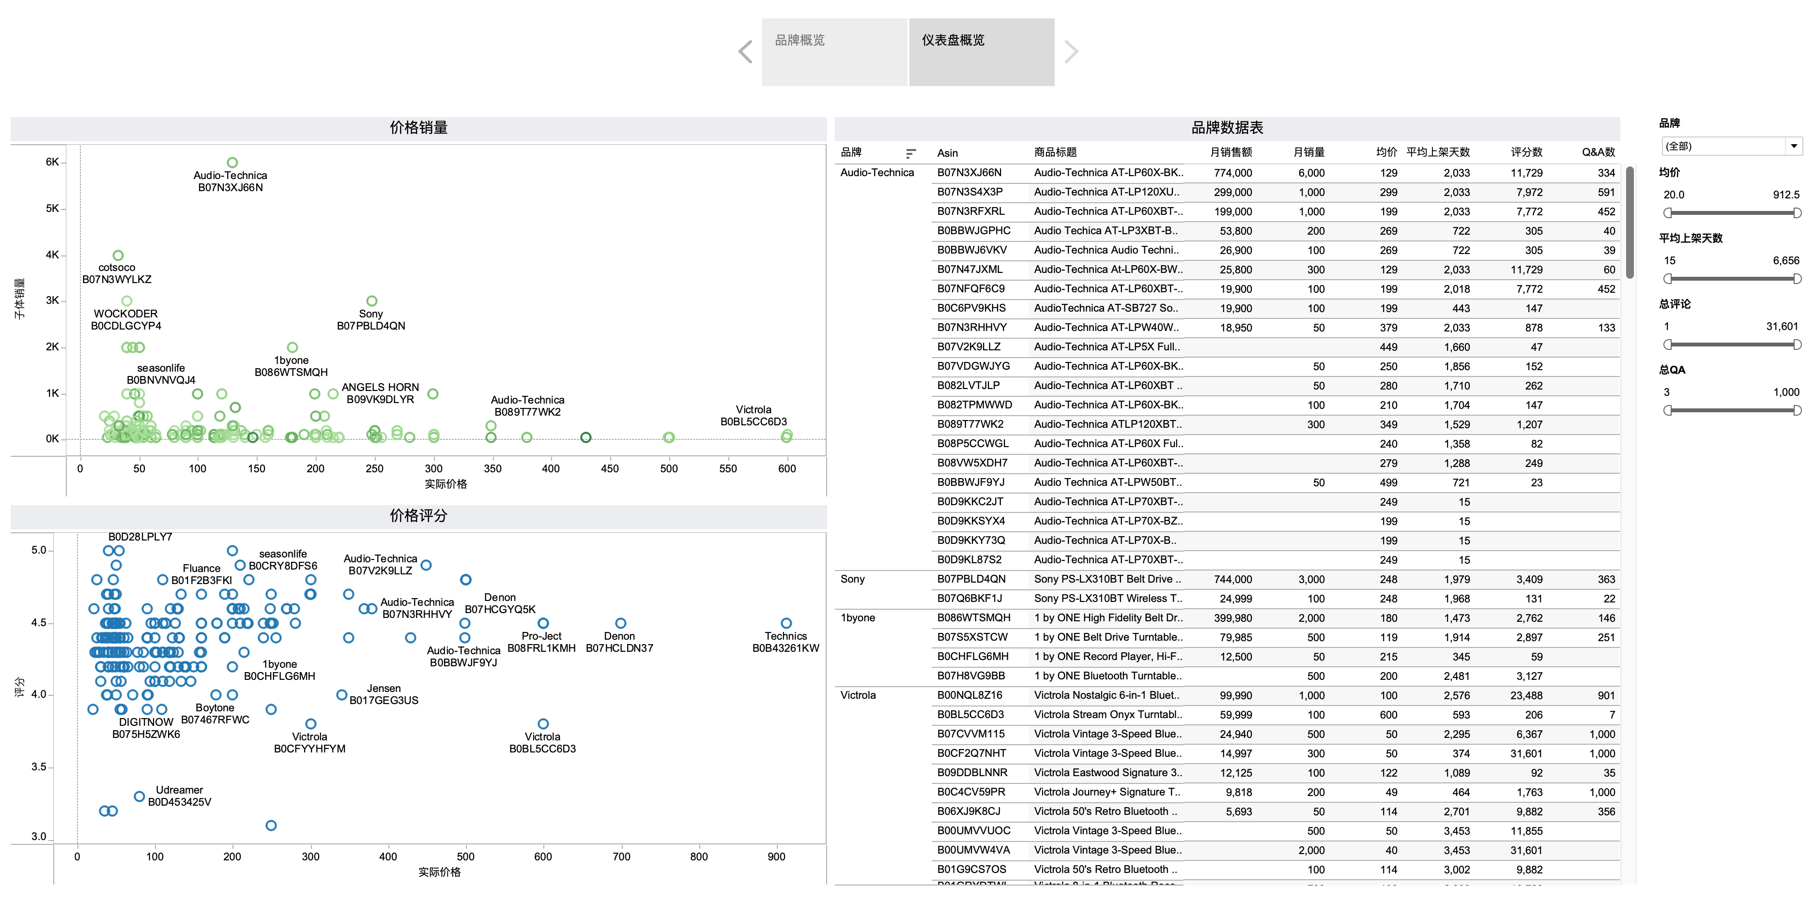The width and height of the screenshot is (1814, 901).
Task: Click the 平均上架天数 slider minimum handle
Action: (1668, 279)
